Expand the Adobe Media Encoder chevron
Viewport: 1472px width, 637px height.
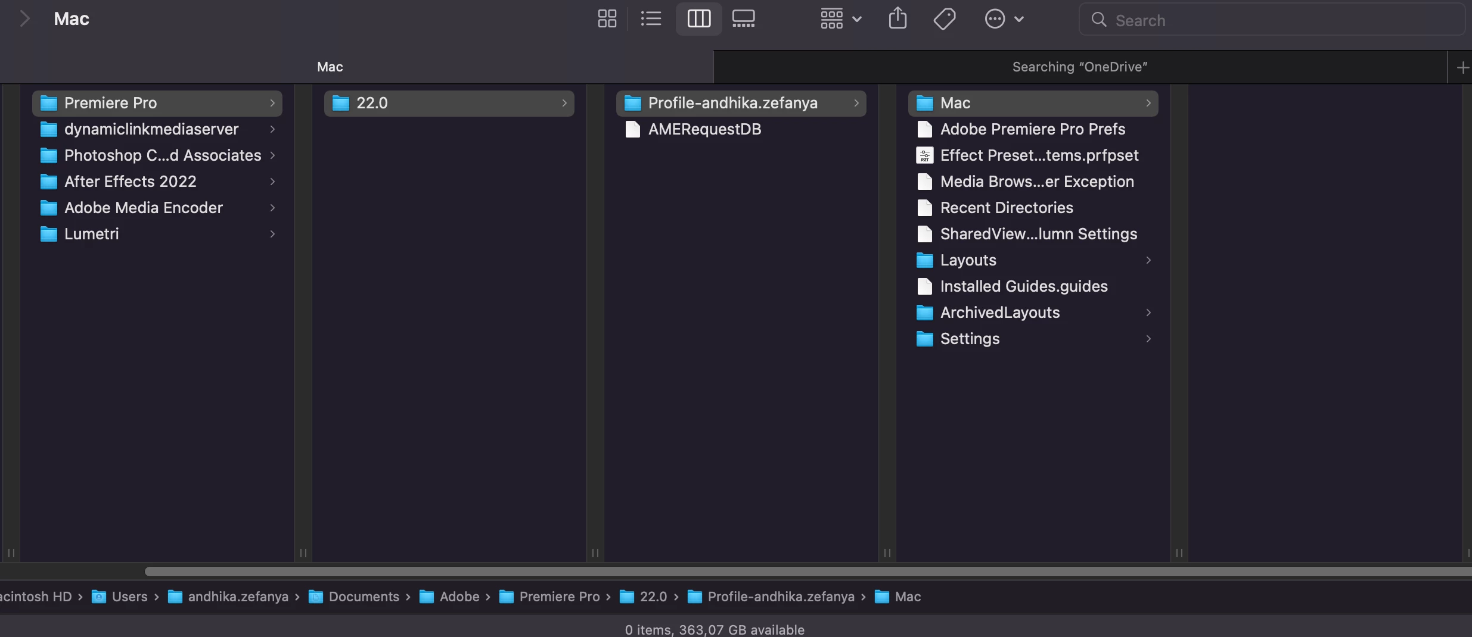click(x=272, y=208)
